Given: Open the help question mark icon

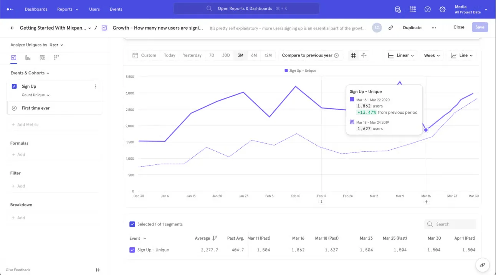Looking at the screenshot, I should pyautogui.click(x=428, y=9).
